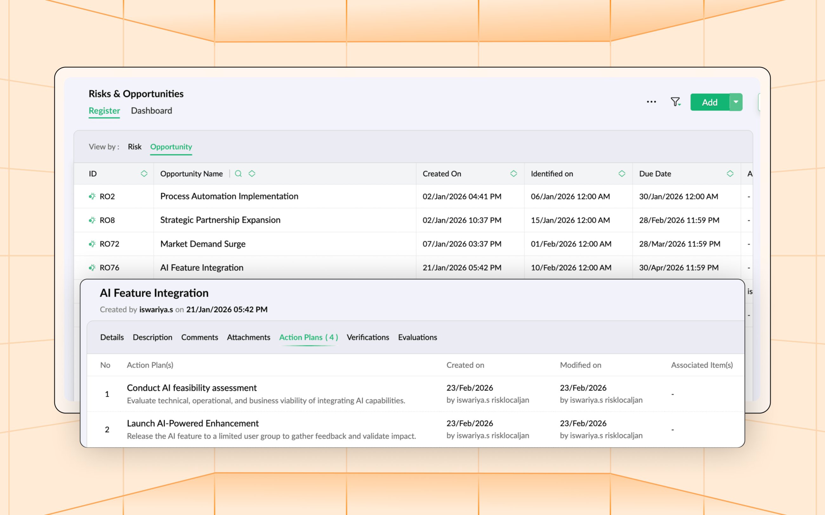Click the green Add button
Viewport: 825px width, 515px height.
pos(709,102)
